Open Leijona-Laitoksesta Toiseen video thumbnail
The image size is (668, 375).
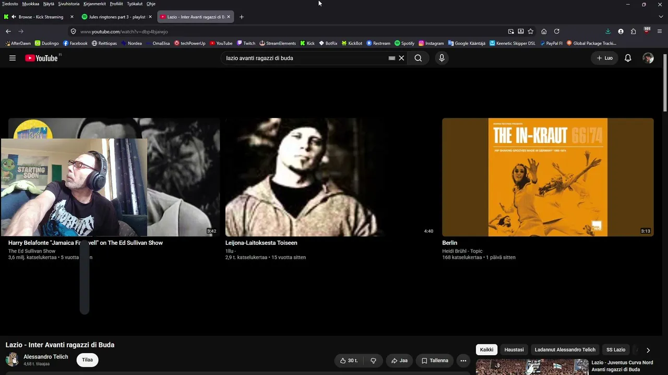pos(331,177)
